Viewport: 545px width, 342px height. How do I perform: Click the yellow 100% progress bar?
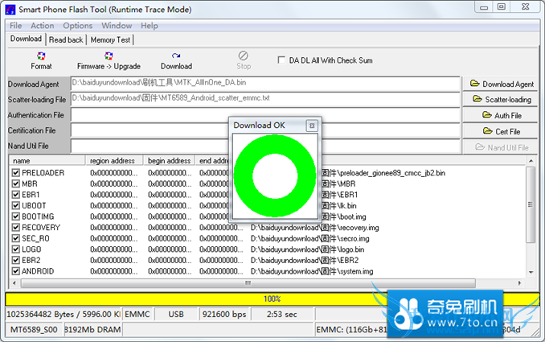[272, 299]
